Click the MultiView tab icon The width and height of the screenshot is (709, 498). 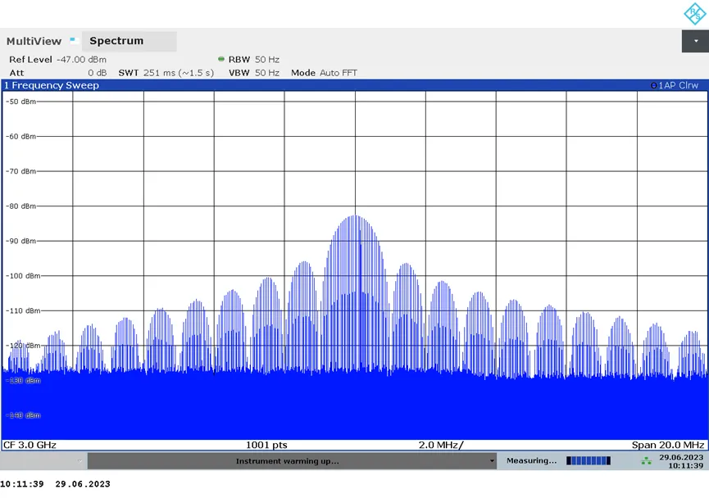(x=73, y=40)
